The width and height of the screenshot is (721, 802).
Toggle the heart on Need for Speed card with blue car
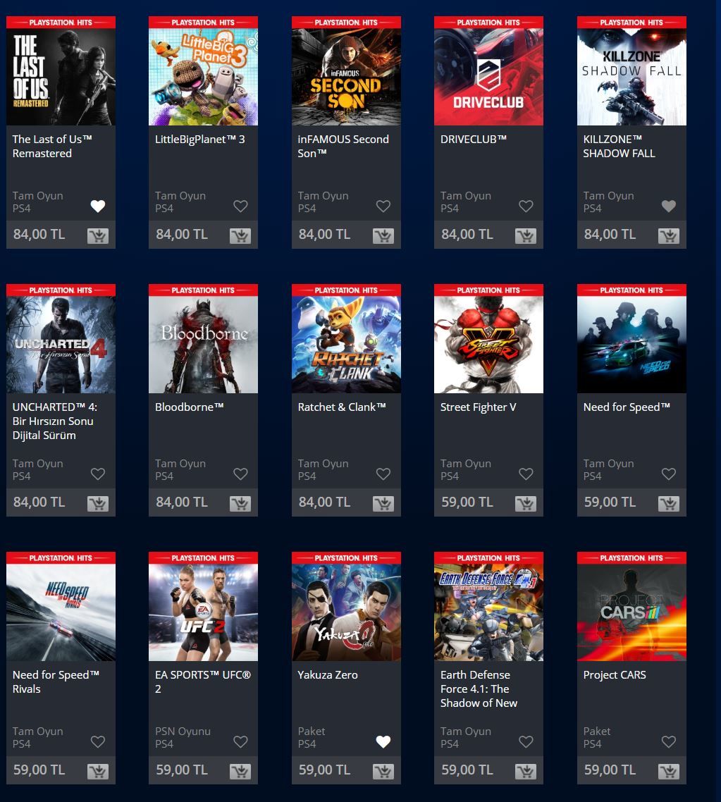point(669,474)
